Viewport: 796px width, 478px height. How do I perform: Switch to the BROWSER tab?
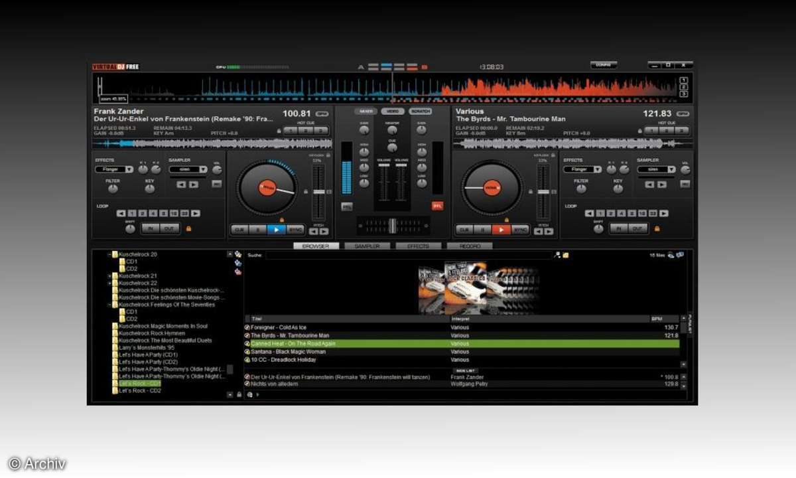pos(316,246)
